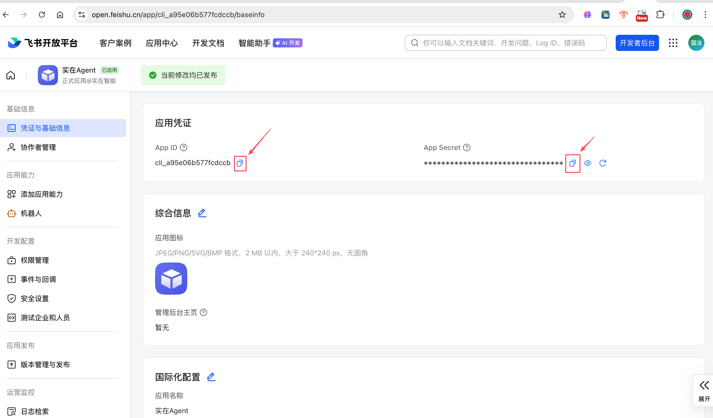
Task: Focus the documentation search box
Action: coord(505,43)
